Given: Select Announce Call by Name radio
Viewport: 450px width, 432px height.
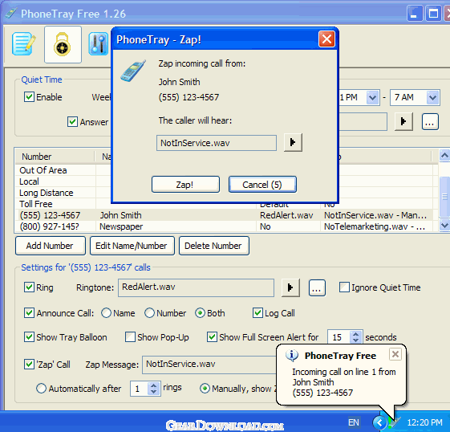Looking at the screenshot, I should [106, 313].
